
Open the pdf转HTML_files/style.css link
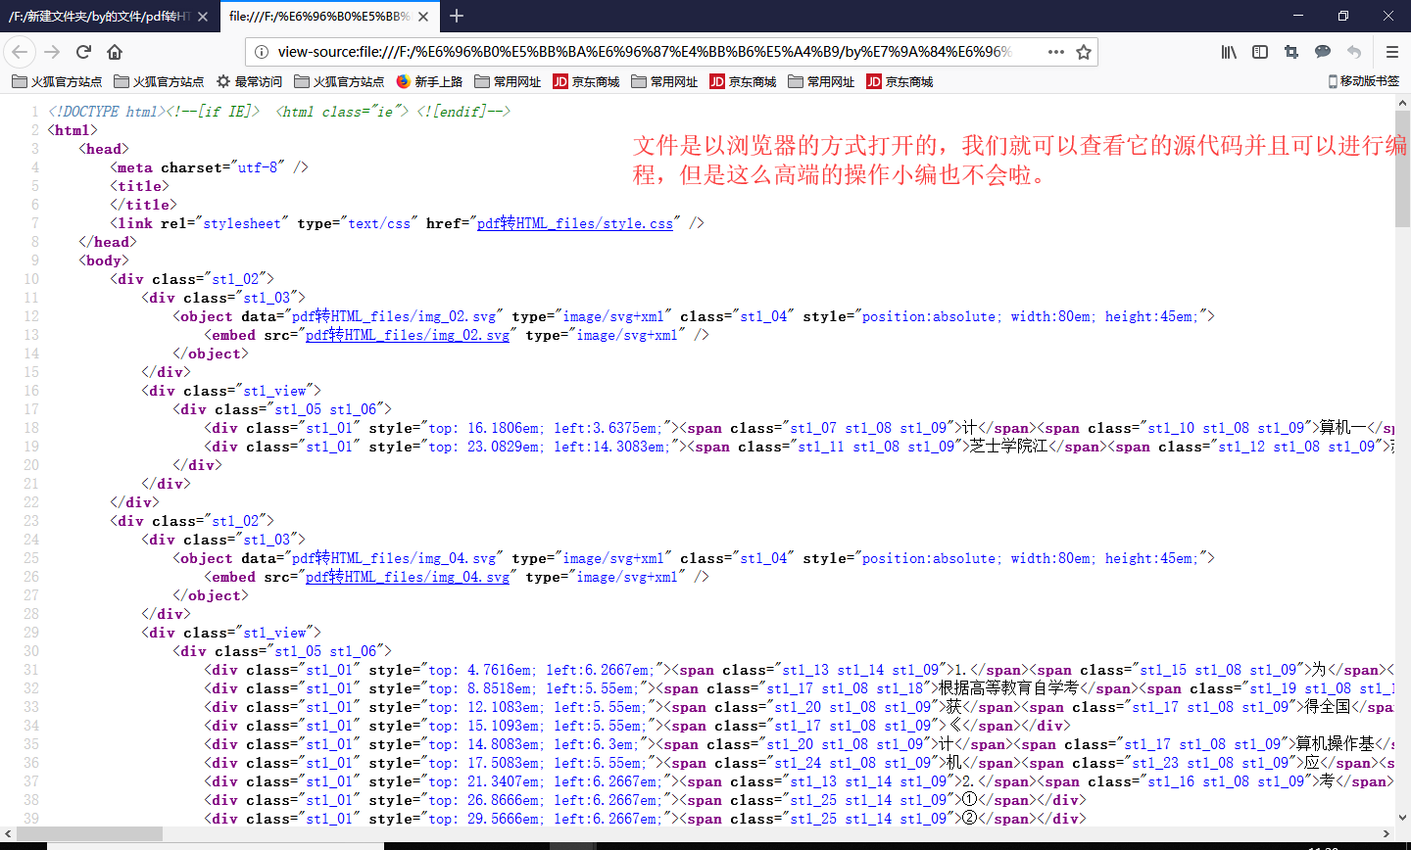[x=575, y=223]
